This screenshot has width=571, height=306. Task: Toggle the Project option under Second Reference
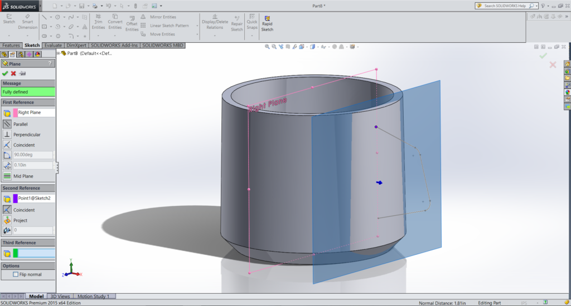pyautogui.click(x=7, y=220)
